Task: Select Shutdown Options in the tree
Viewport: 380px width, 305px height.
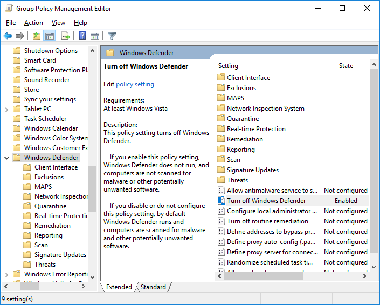Action: tap(51, 50)
